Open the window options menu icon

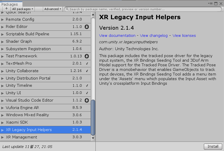pyautogui.click(x=210, y=3)
